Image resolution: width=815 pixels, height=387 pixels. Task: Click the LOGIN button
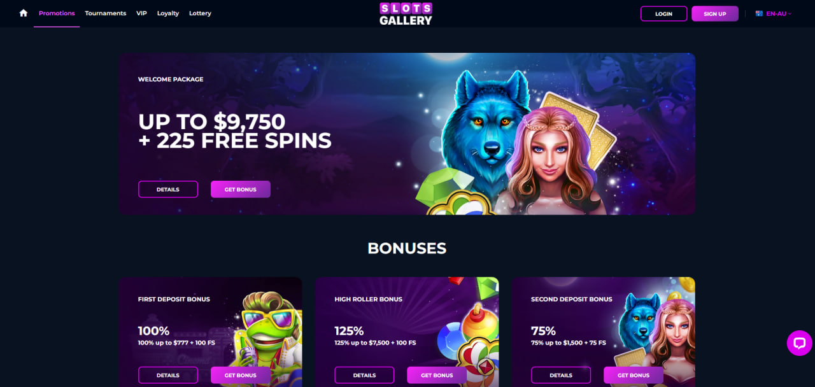click(663, 13)
